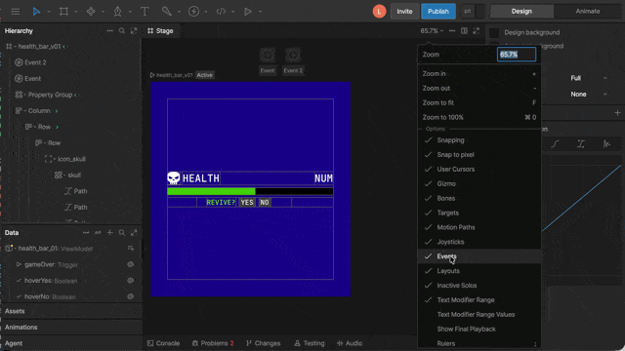Toggle the Bones option
This screenshot has height=351, width=625.
479,198
